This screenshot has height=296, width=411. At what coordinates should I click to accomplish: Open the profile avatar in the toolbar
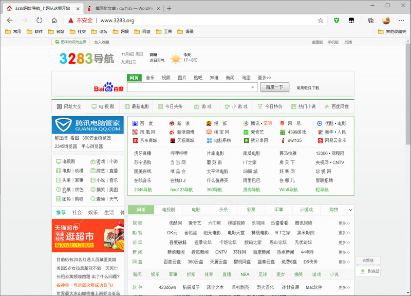pyautogui.click(x=386, y=20)
